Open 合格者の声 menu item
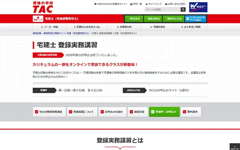The width and height of the screenshot is (240, 150). [x=124, y=27]
